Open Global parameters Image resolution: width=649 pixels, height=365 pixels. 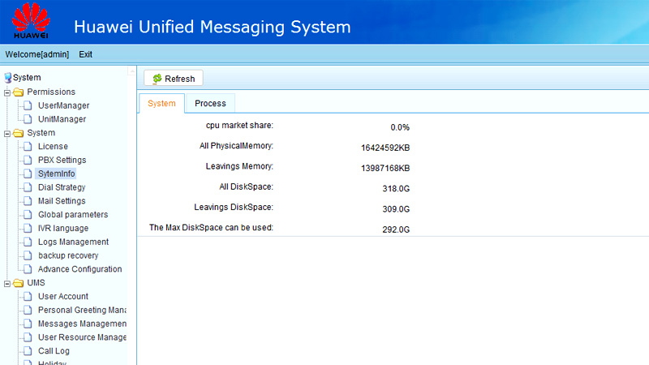pos(73,215)
